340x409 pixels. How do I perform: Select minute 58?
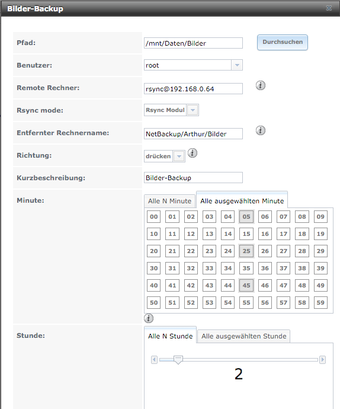(x=302, y=302)
